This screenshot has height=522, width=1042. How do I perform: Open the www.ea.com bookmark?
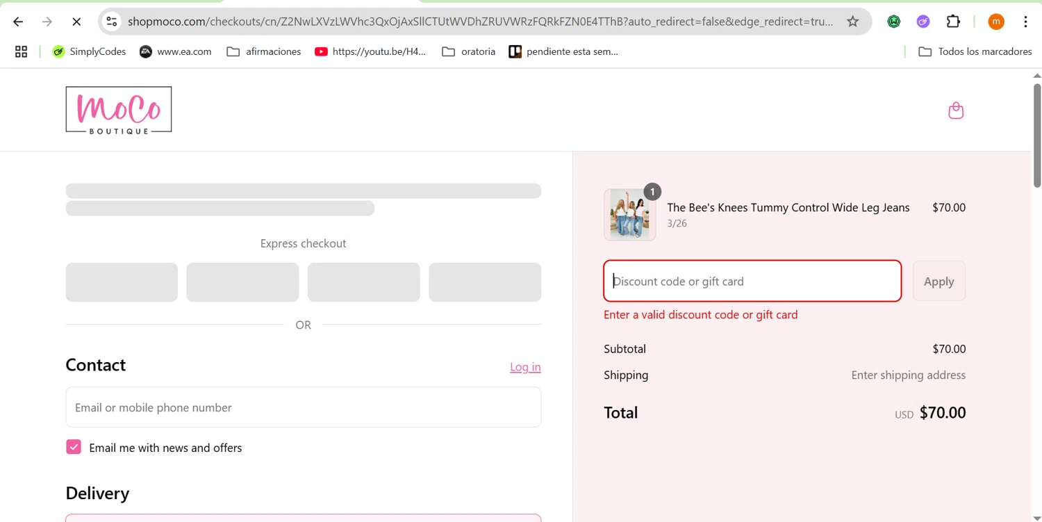click(175, 51)
